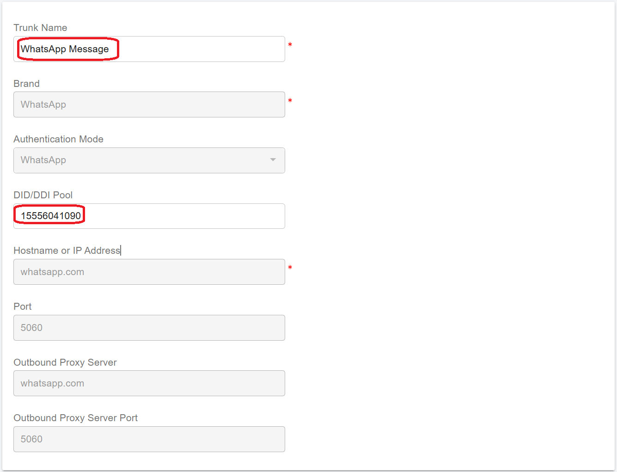Click the Port field below Hostname
This screenshot has height=472, width=617.
[149, 328]
